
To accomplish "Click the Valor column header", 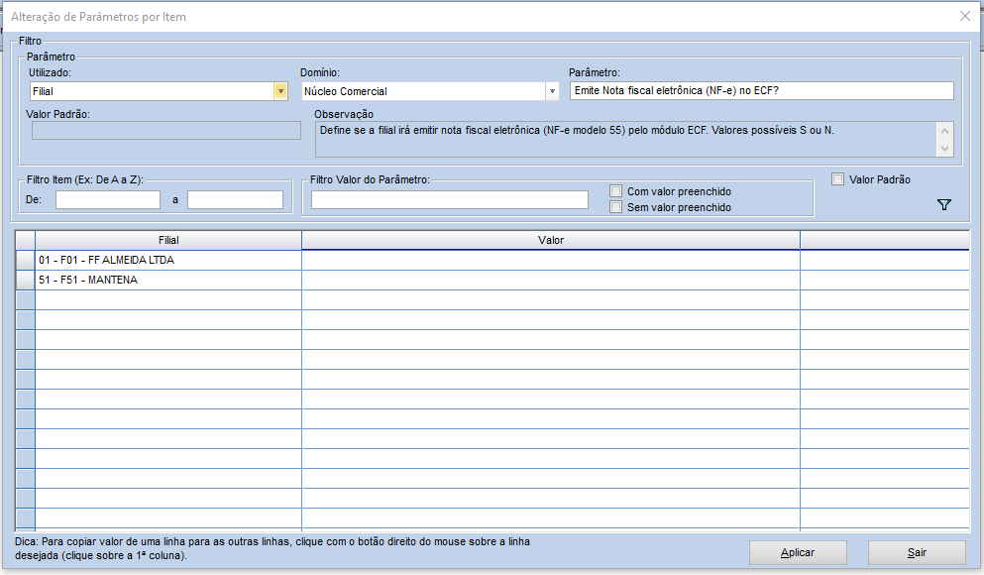I will [x=550, y=240].
